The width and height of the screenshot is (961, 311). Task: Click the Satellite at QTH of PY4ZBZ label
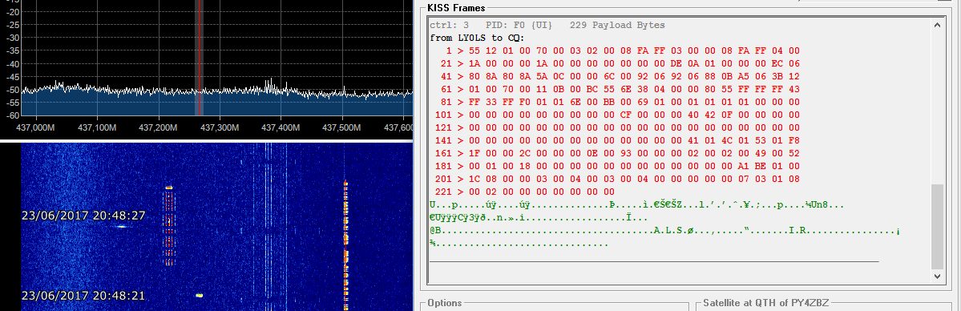(x=765, y=303)
